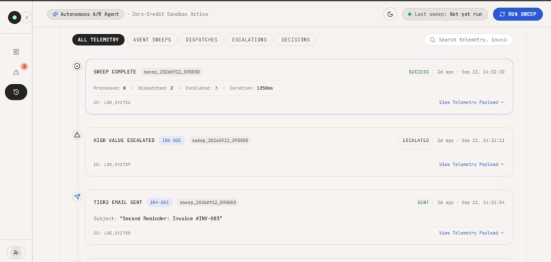Expand the sidebar with the chevron button

point(27,17)
